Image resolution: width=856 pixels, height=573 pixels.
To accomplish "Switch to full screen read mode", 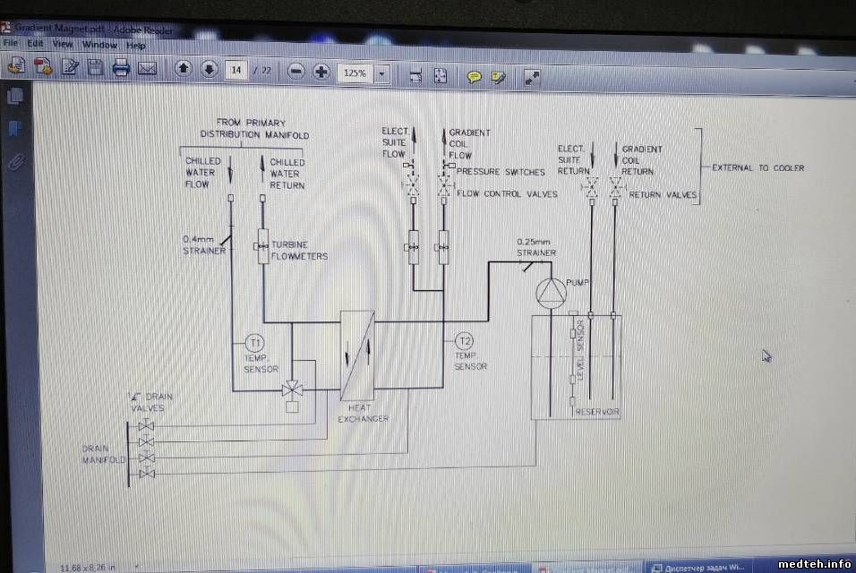I will pyautogui.click(x=532, y=78).
